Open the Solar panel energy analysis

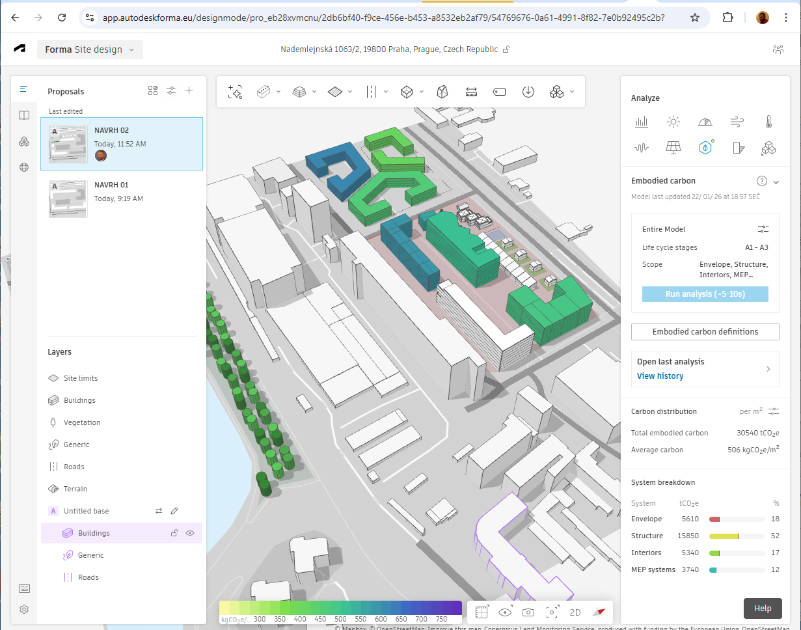coord(673,148)
